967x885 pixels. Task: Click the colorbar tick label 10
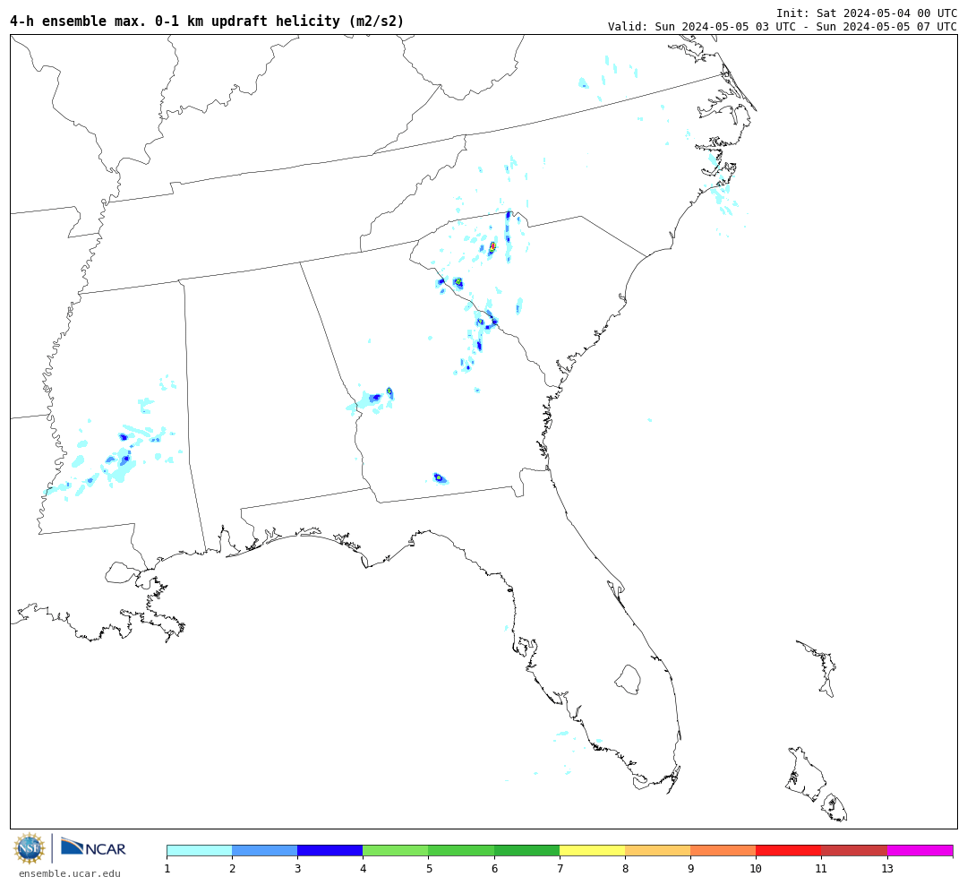coord(756,868)
